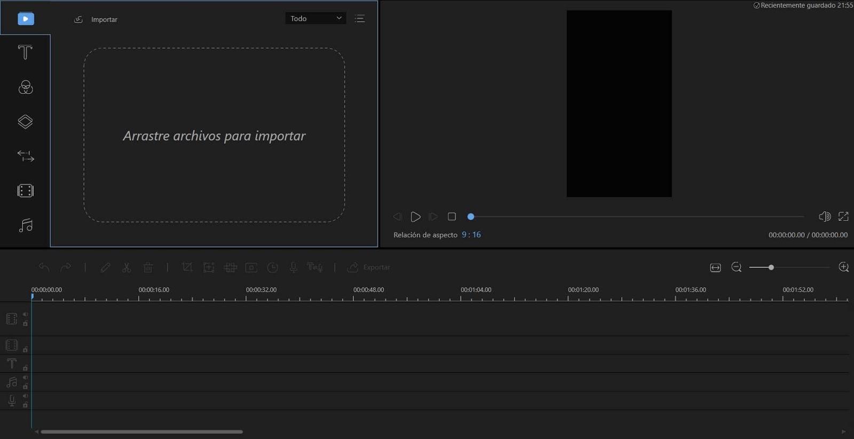Click the music track note icon
Screen dimensions: 854x439
12,382
